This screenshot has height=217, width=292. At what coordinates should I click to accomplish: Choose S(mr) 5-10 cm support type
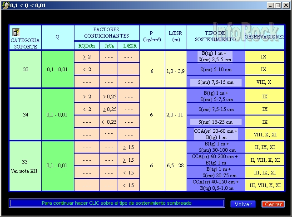[216, 69]
